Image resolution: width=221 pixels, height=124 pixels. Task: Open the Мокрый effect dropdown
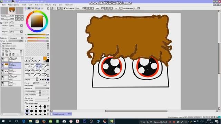click(x=21, y=32)
